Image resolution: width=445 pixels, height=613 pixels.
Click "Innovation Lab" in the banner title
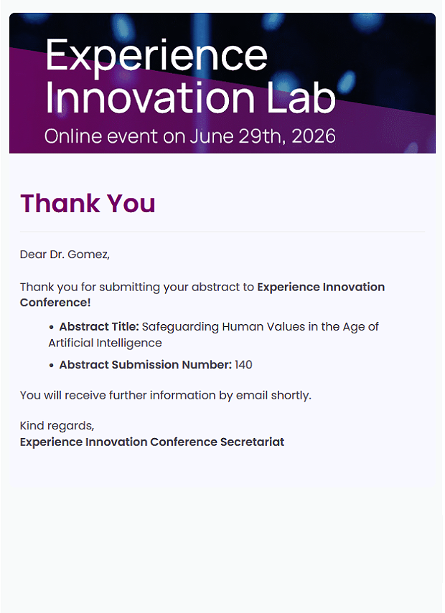pos(190,98)
